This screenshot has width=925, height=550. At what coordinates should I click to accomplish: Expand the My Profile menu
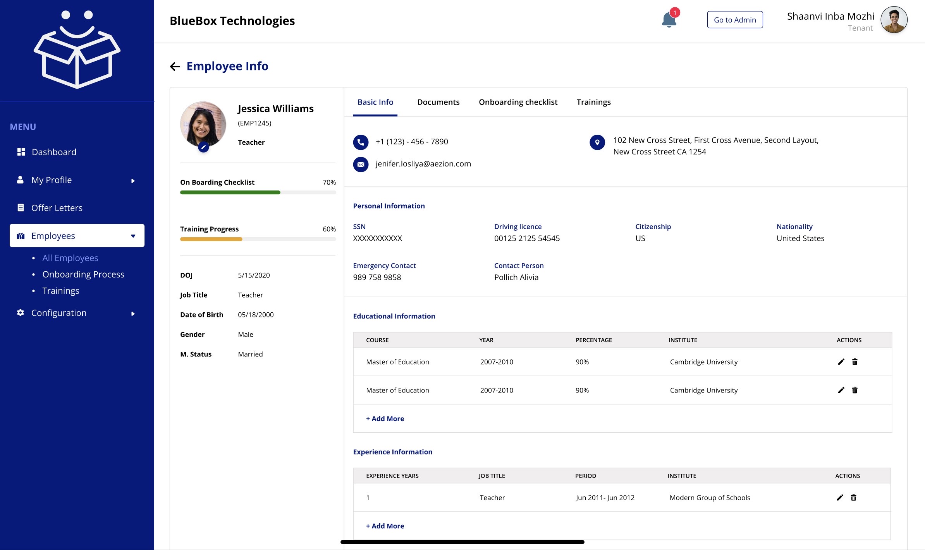coord(133,181)
